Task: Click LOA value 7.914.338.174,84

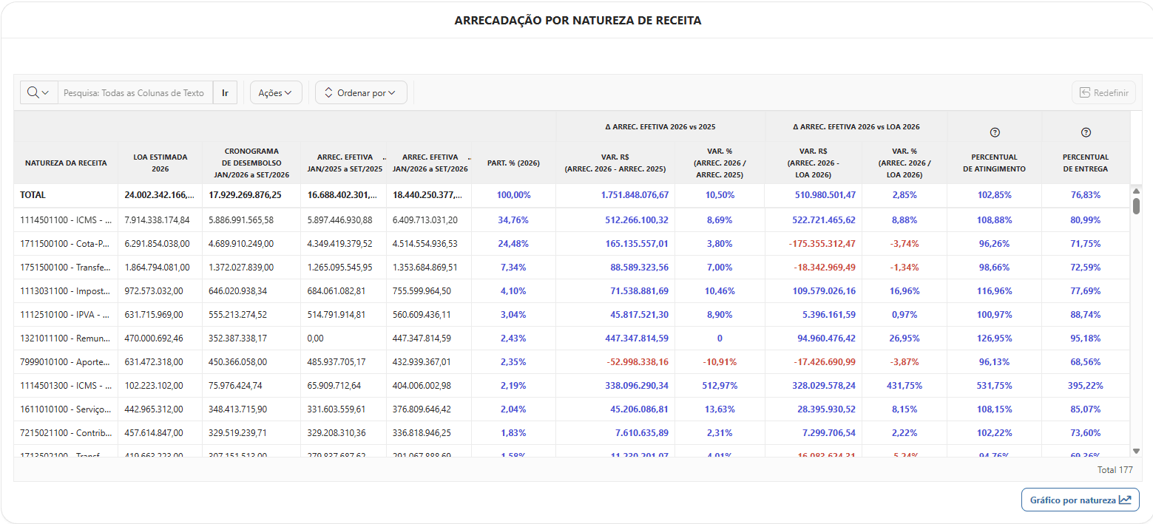Action: [x=157, y=220]
